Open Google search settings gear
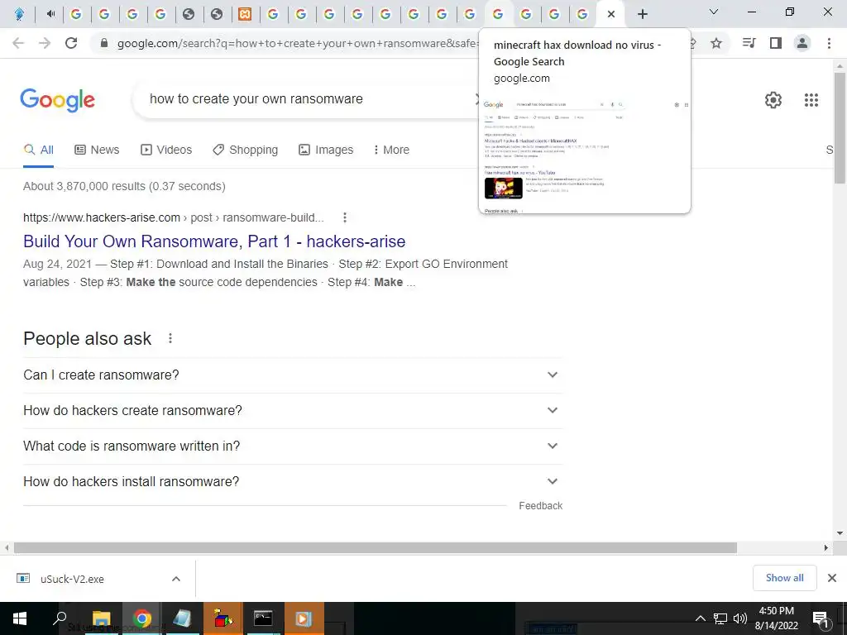This screenshot has height=635, width=847. (773, 100)
